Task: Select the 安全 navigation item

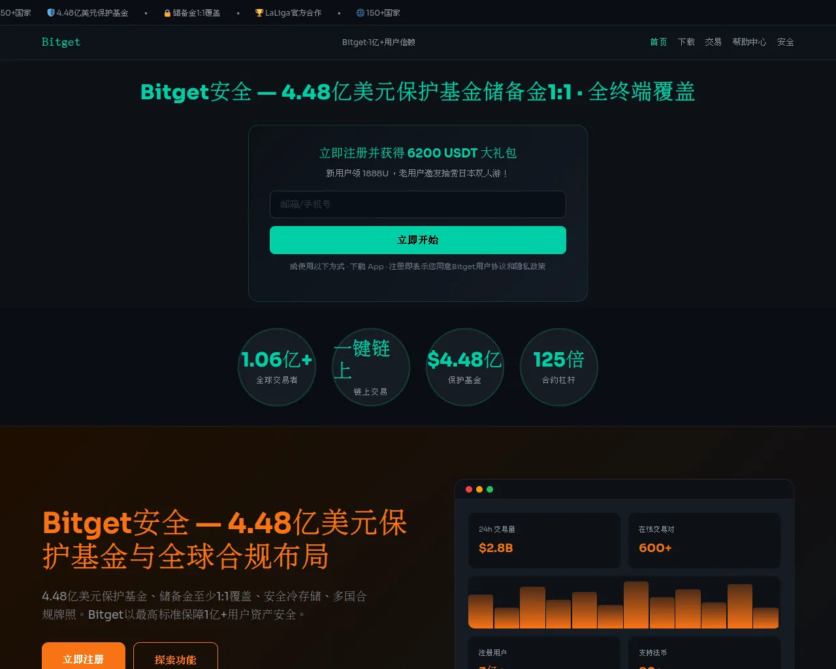Action: pos(786,42)
